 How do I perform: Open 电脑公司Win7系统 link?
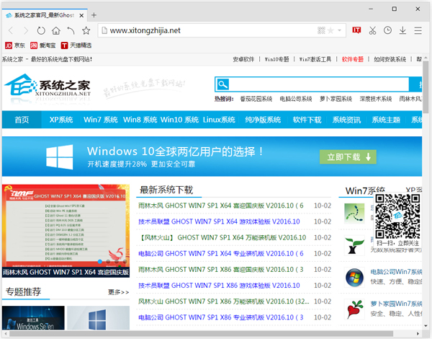pos(396,272)
